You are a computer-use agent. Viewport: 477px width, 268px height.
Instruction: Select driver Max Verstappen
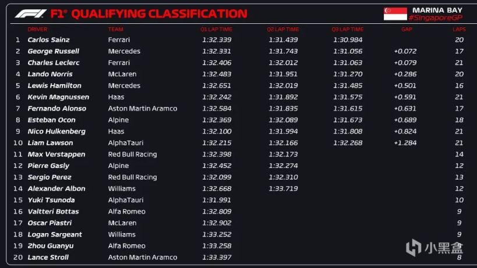(x=56, y=154)
